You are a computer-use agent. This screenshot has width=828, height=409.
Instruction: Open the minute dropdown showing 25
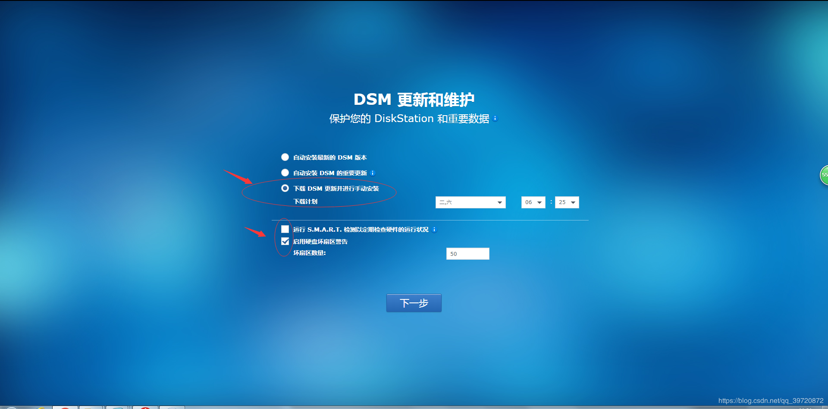pos(567,202)
